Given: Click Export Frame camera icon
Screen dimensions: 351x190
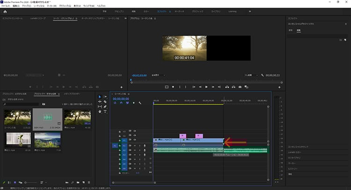Looking at the screenshot, I should point(240,87).
